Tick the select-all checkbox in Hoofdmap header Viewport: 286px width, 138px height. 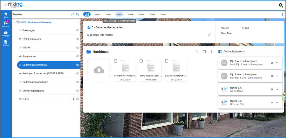point(204,52)
